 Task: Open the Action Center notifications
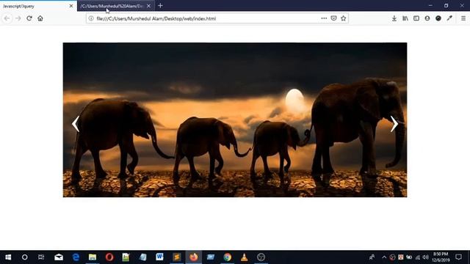pyautogui.click(x=458, y=257)
